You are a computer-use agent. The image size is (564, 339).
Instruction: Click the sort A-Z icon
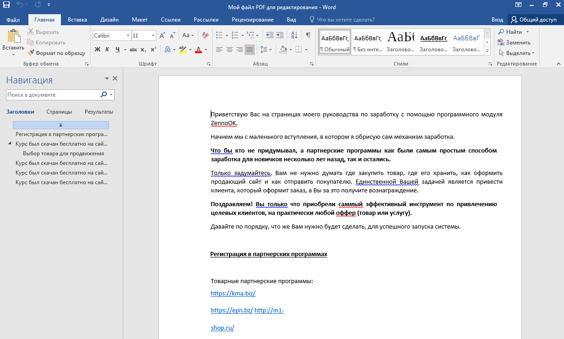coord(294,35)
